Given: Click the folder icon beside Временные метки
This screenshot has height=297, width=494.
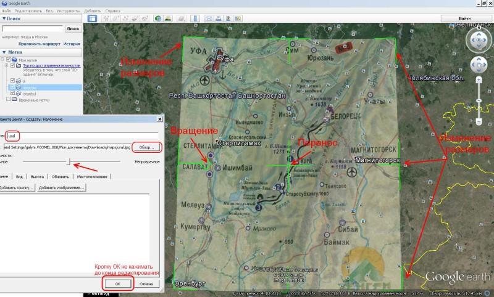Looking at the screenshot, I should [x=14, y=99].
